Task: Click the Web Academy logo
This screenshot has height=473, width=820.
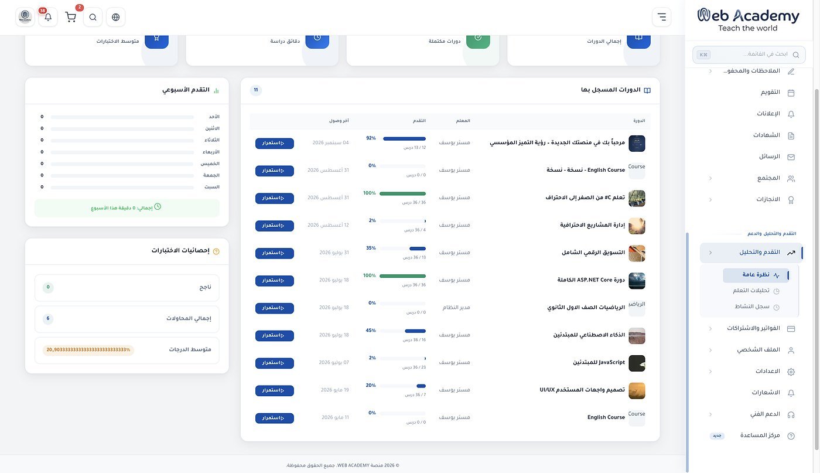Action: (x=748, y=20)
